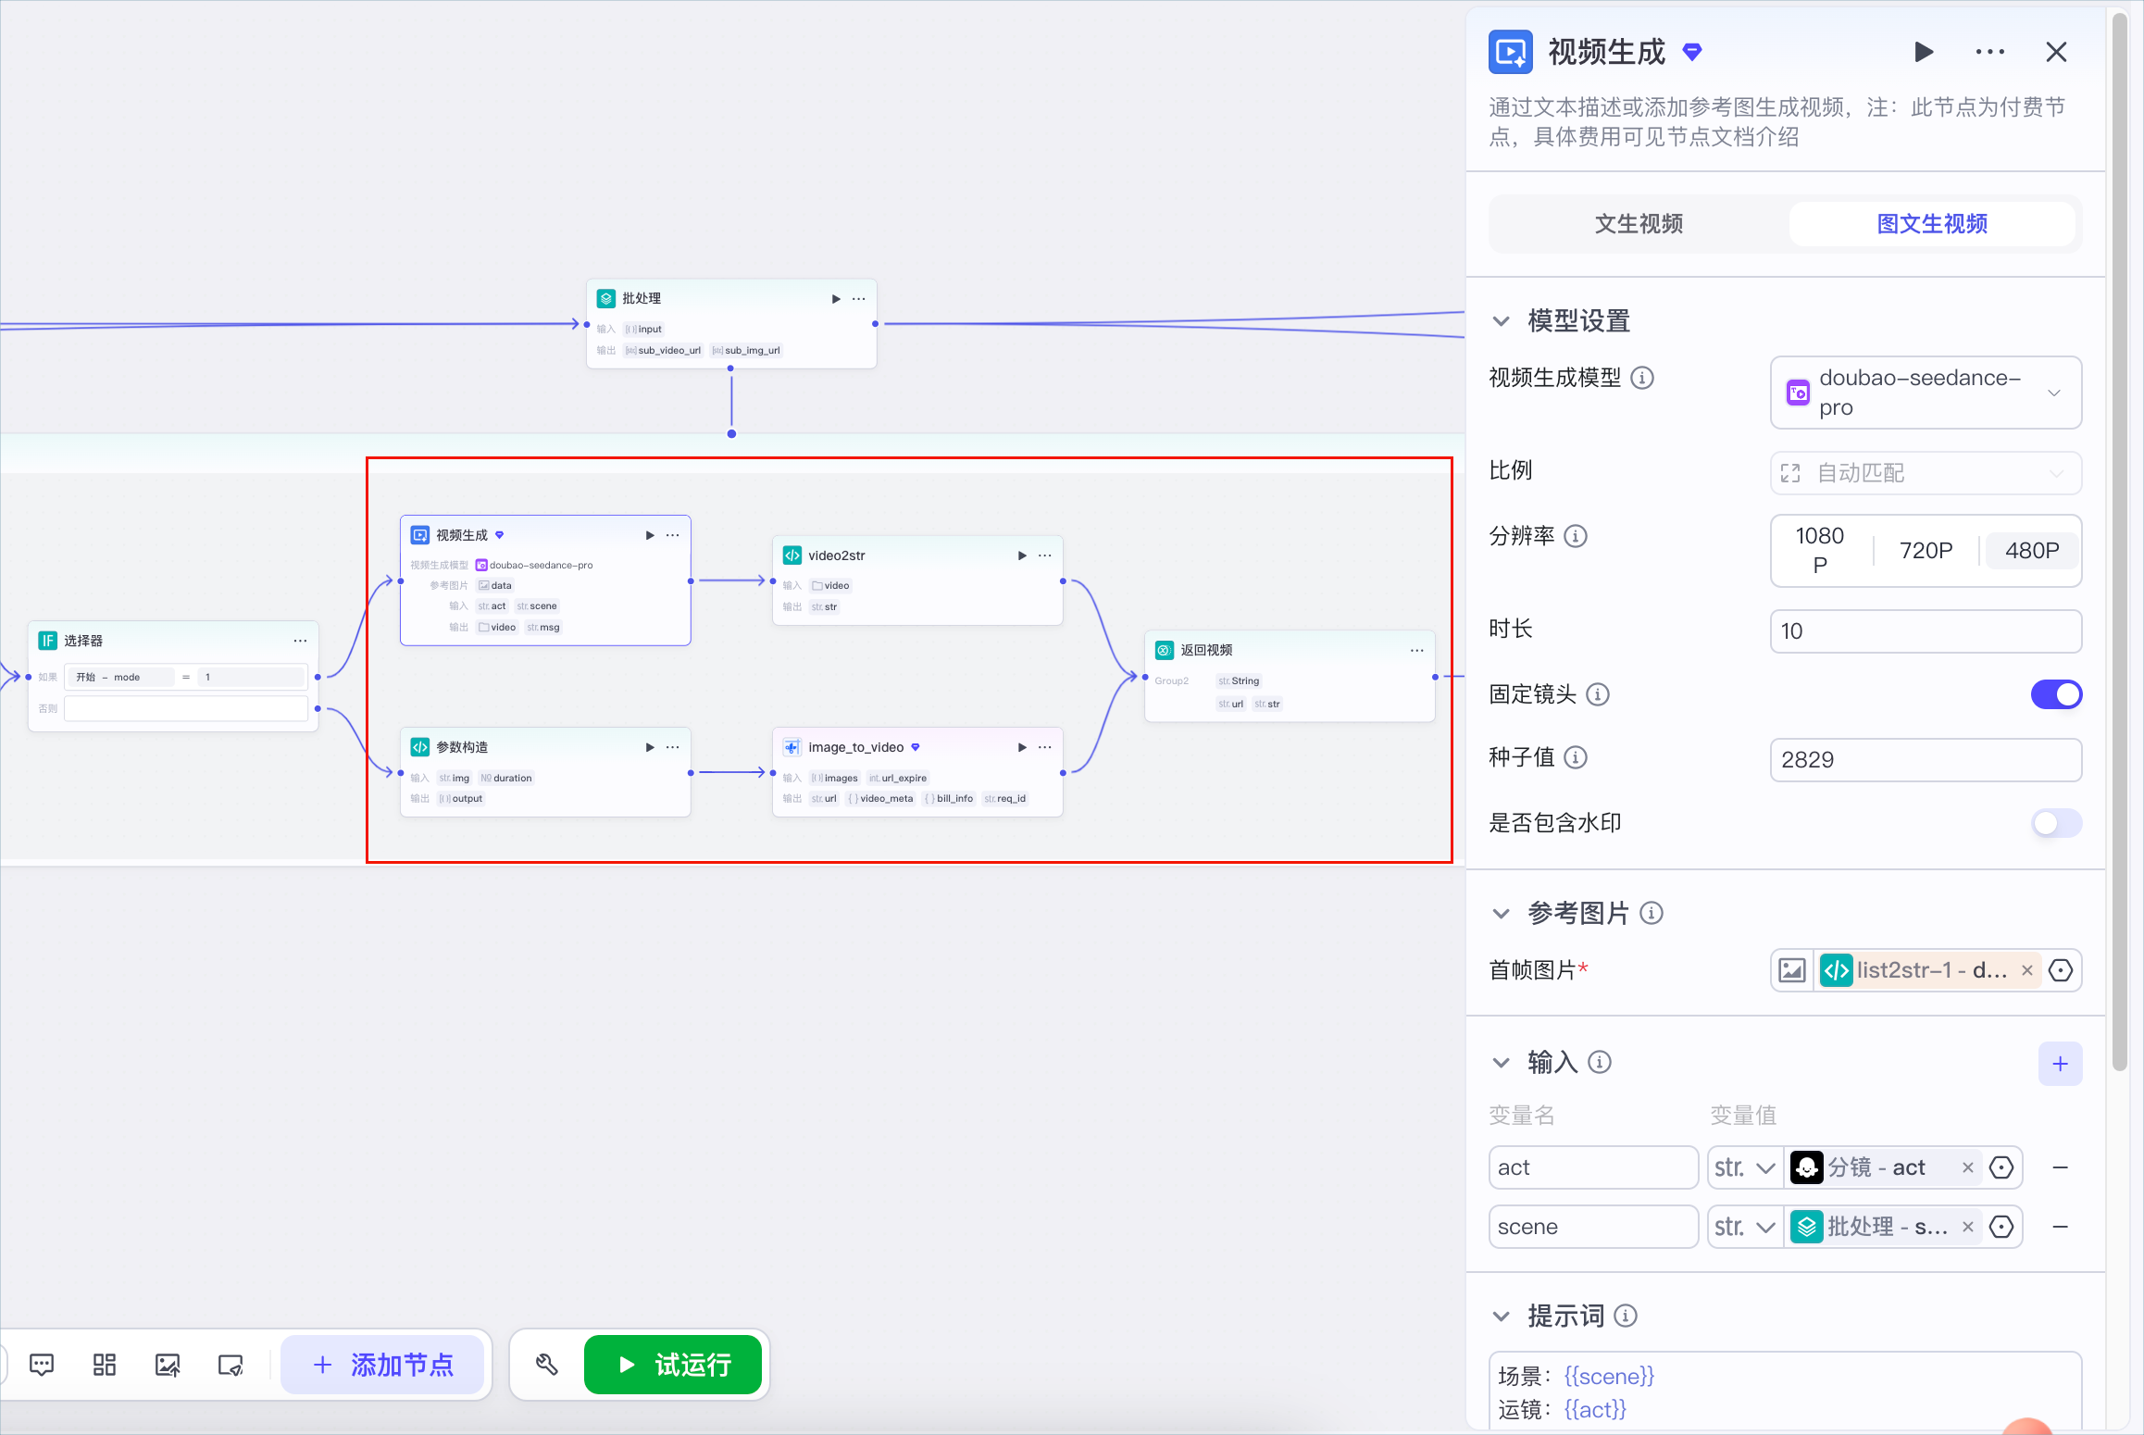The height and width of the screenshot is (1435, 2144).
Task: Disable the 固定镜头 toggle
Action: 2056,694
